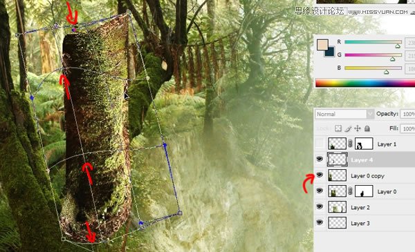Click the G color slider track
This screenshot has height=252, width=415.
point(373,55)
